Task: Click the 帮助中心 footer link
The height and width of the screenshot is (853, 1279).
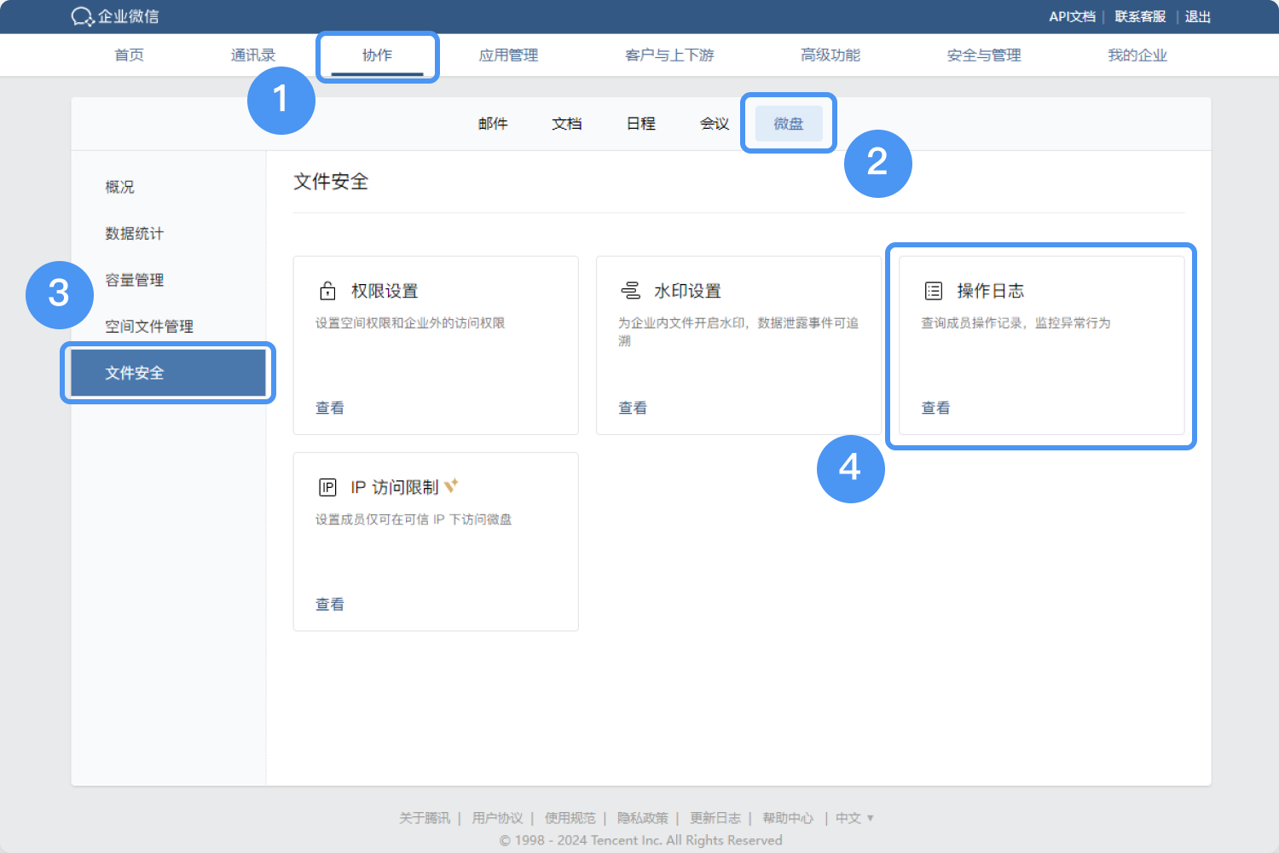Action: coord(788,817)
